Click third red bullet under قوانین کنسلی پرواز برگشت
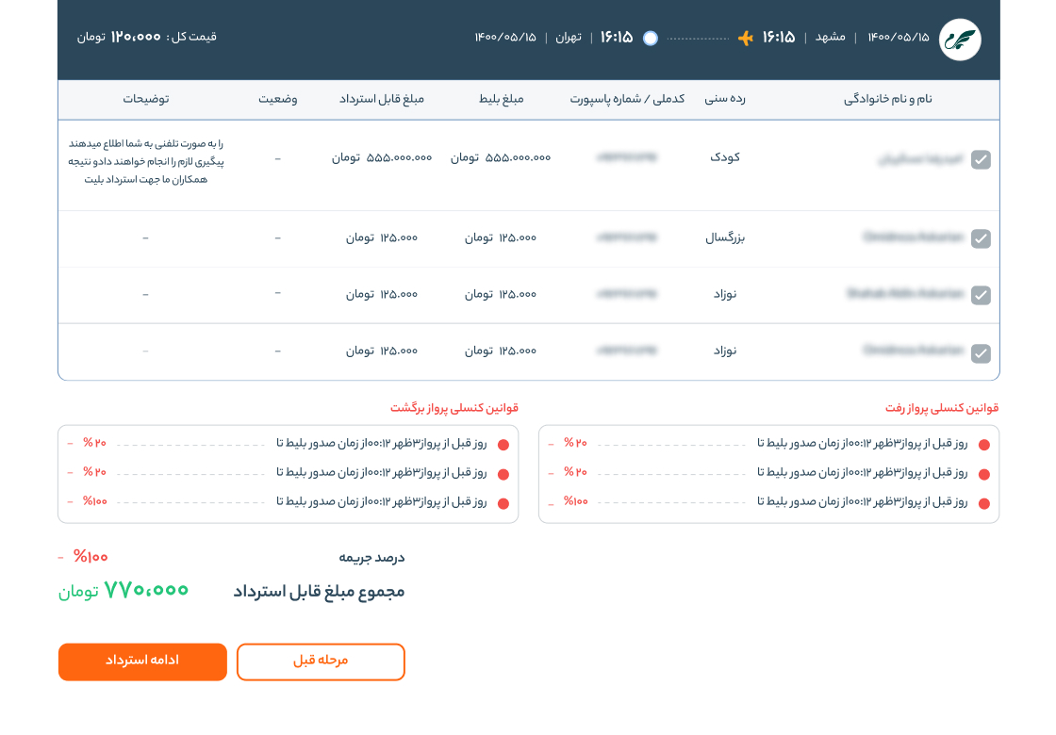Image resolution: width=1056 pixels, height=735 pixels. click(503, 503)
